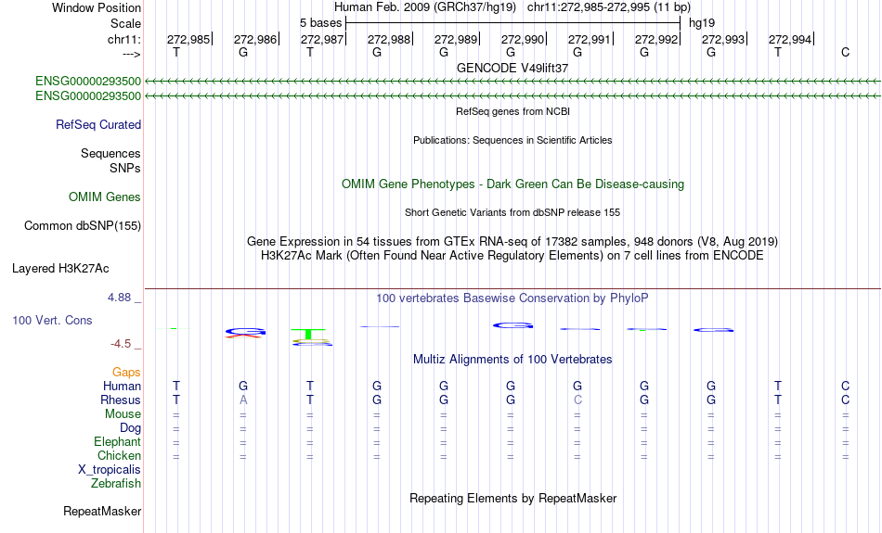Click the RefSeq genes from NCBI title
Image resolution: width=882 pixels, height=533 pixels.
[512, 111]
